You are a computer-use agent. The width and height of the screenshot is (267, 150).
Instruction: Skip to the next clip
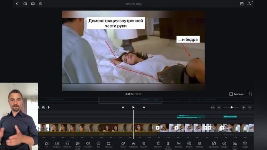point(144,107)
